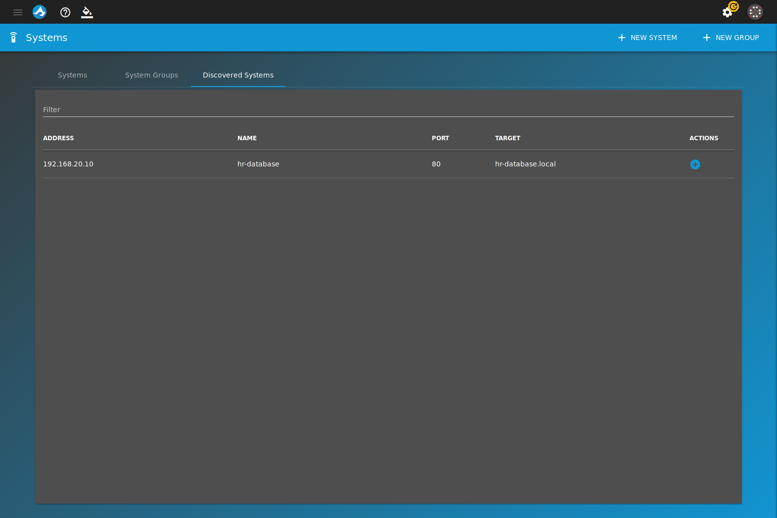Click the paint bucket theme icon

click(87, 12)
